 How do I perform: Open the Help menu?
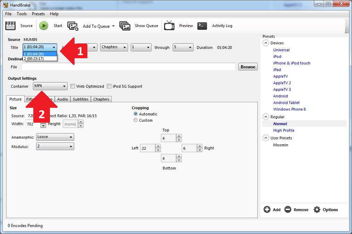coord(54,14)
